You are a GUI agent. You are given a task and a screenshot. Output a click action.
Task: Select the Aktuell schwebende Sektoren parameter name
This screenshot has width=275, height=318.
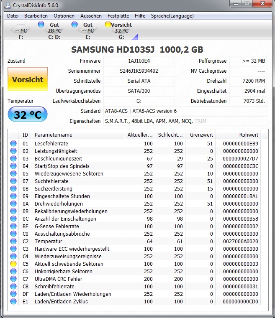(x=69, y=264)
